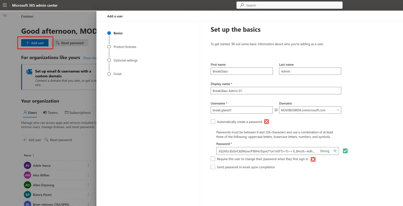Check Send password in email upon completion
Viewport: 403px width, 206px height.
pos(213,167)
